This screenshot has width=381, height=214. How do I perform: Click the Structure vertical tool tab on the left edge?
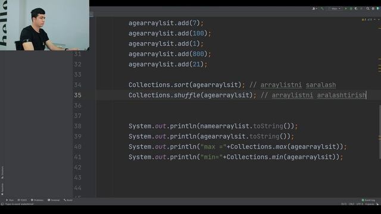pos(2,172)
